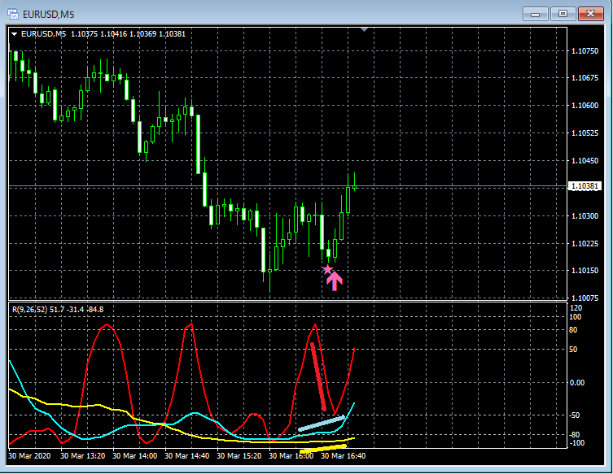
Task: Click the 30 Mar 2020 time label
Action: [x=29, y=456]
